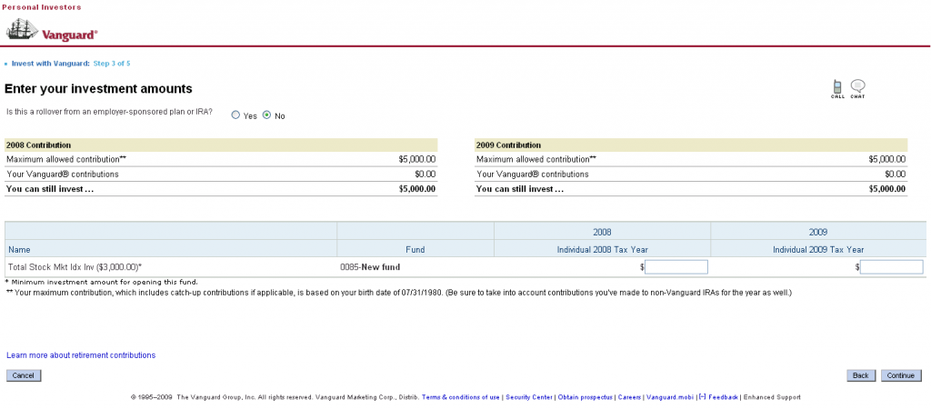Screen dimensions: 931x409
Task: Open the Feedback link in the footer
Action: point(723,397)
